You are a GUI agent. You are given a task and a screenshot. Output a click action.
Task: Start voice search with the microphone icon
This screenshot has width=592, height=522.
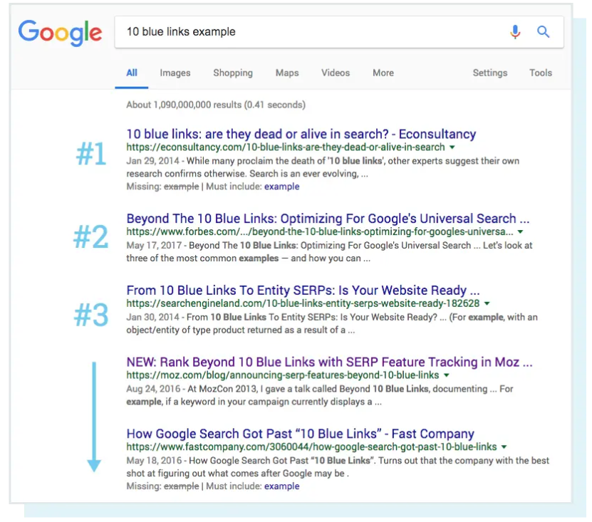tap(515, 32)
